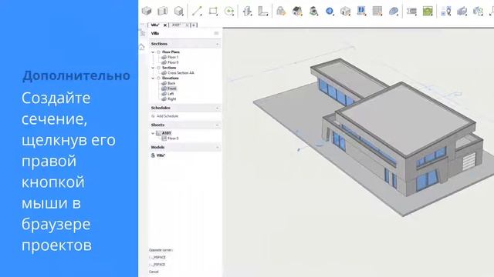Viewport: 494px width, 277px height.
Task: Click the Elevations group label
Action: click(170, 78)
